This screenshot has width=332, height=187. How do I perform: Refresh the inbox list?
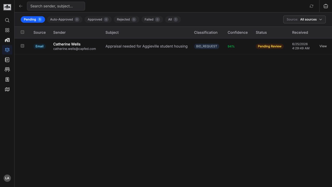coord(312,6)
